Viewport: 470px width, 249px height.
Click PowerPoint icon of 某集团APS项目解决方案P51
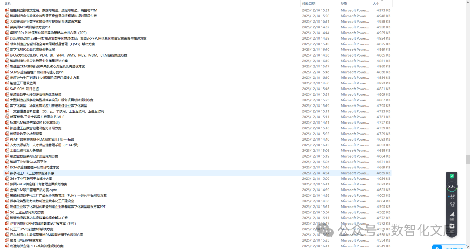(7, 27)
